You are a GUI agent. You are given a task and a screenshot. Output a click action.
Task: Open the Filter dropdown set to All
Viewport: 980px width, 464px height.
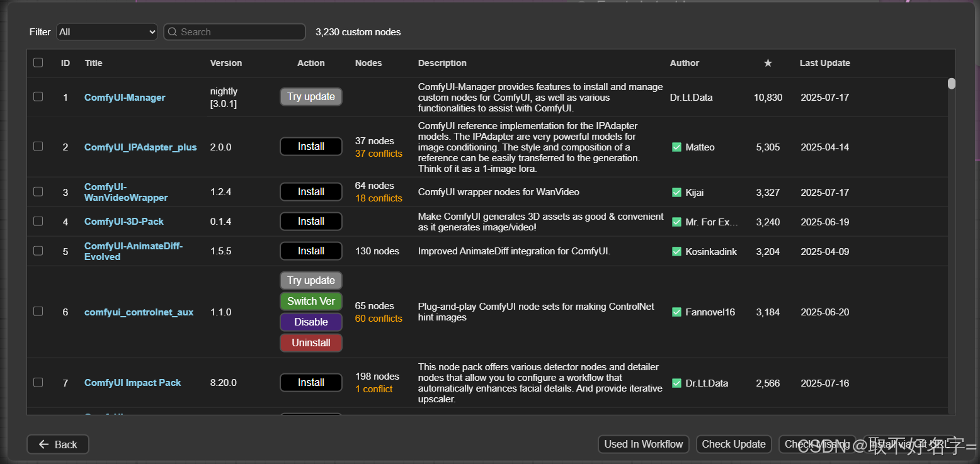[107, 32]
